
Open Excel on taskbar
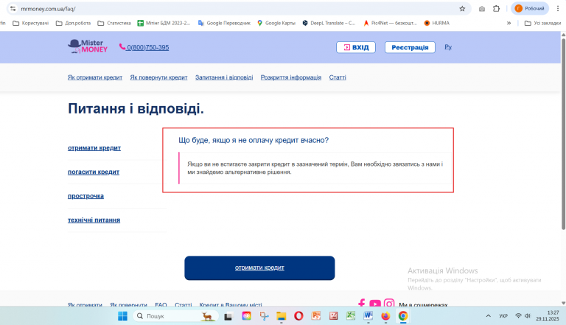click(x=351, y=316)
